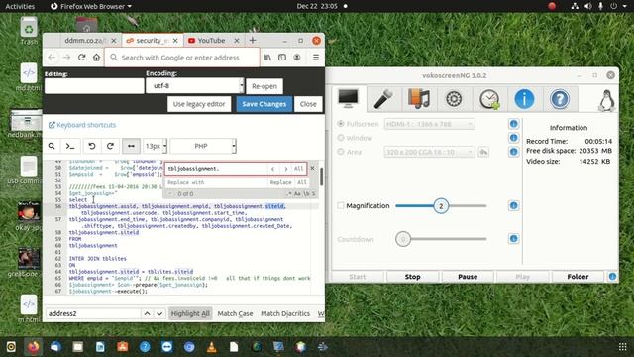The height and width of the screenshot is (357, 634).
Task: Open Firefox Web Browser app menu
Action: [91, 6]
